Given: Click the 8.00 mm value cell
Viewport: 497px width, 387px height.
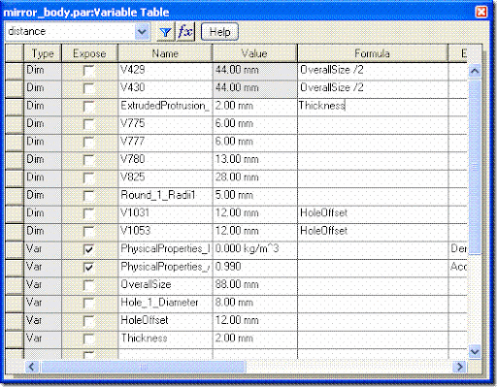Looking at the screenshot, I should coord(255,303).
